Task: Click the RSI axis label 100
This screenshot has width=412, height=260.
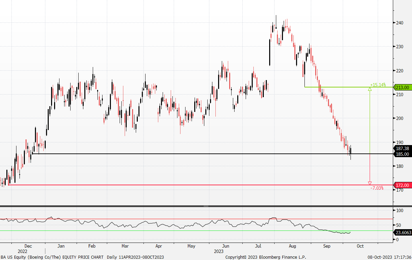Action: pos(400,210)
